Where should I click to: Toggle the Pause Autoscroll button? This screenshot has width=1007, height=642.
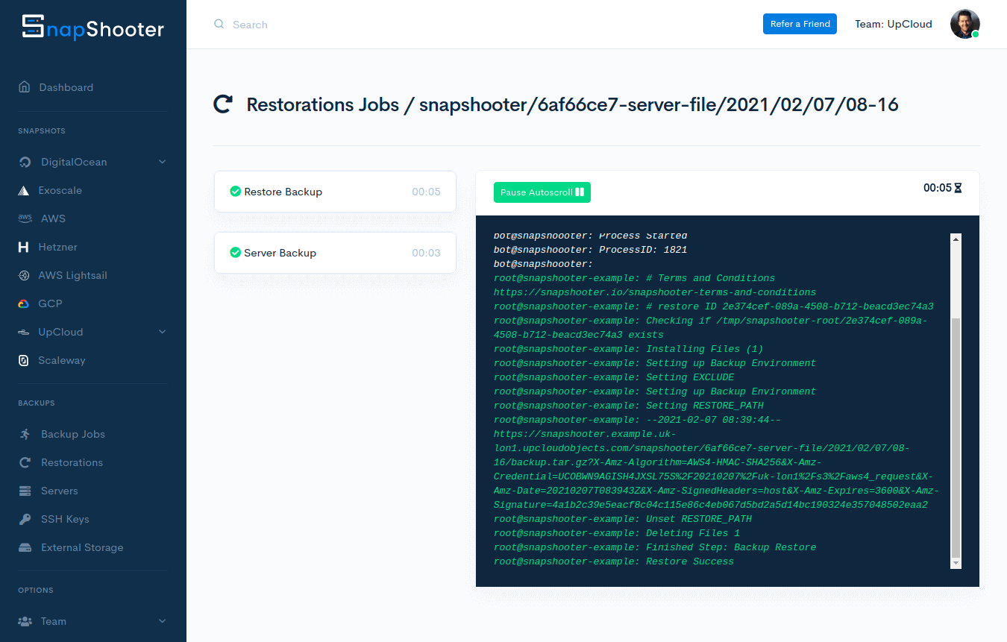click(542, 192)
